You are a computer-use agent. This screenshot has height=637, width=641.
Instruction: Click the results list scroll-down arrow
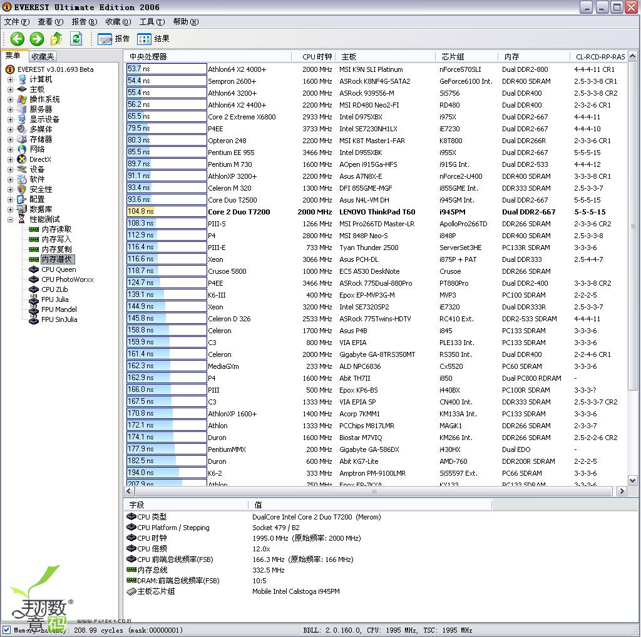coord(632,481)
